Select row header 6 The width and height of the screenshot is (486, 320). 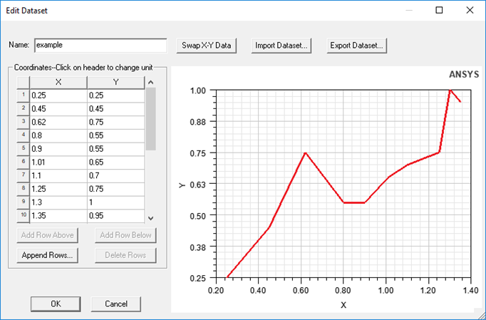pos(24,162)
